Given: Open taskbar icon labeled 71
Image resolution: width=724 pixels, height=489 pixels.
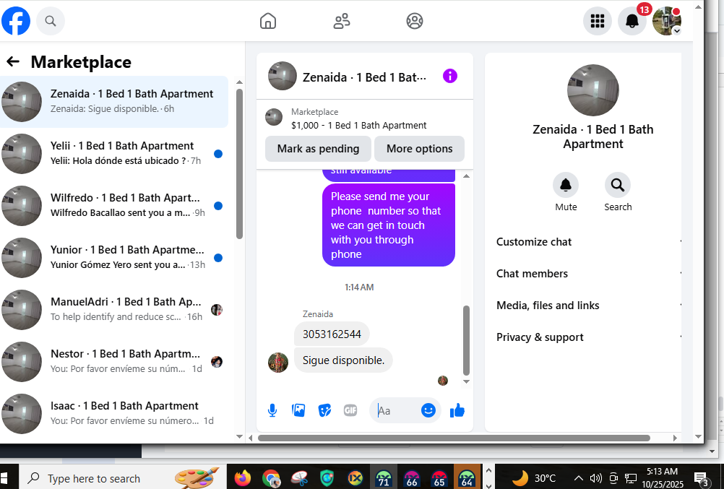Looking at the screenshot, I should pyautogui.click(x=383, y=478).
